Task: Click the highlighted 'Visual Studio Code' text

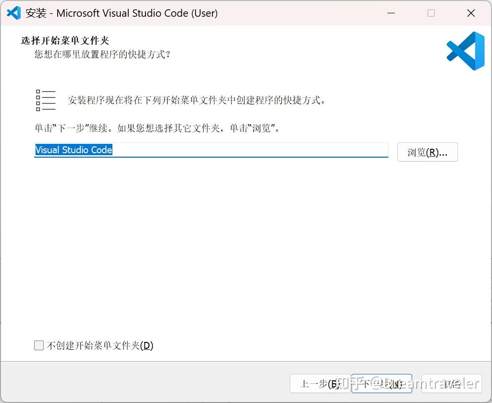Action: [73, 150]
